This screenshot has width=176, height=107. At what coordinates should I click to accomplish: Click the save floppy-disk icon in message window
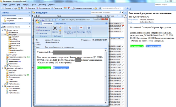(x=43, y=20)
